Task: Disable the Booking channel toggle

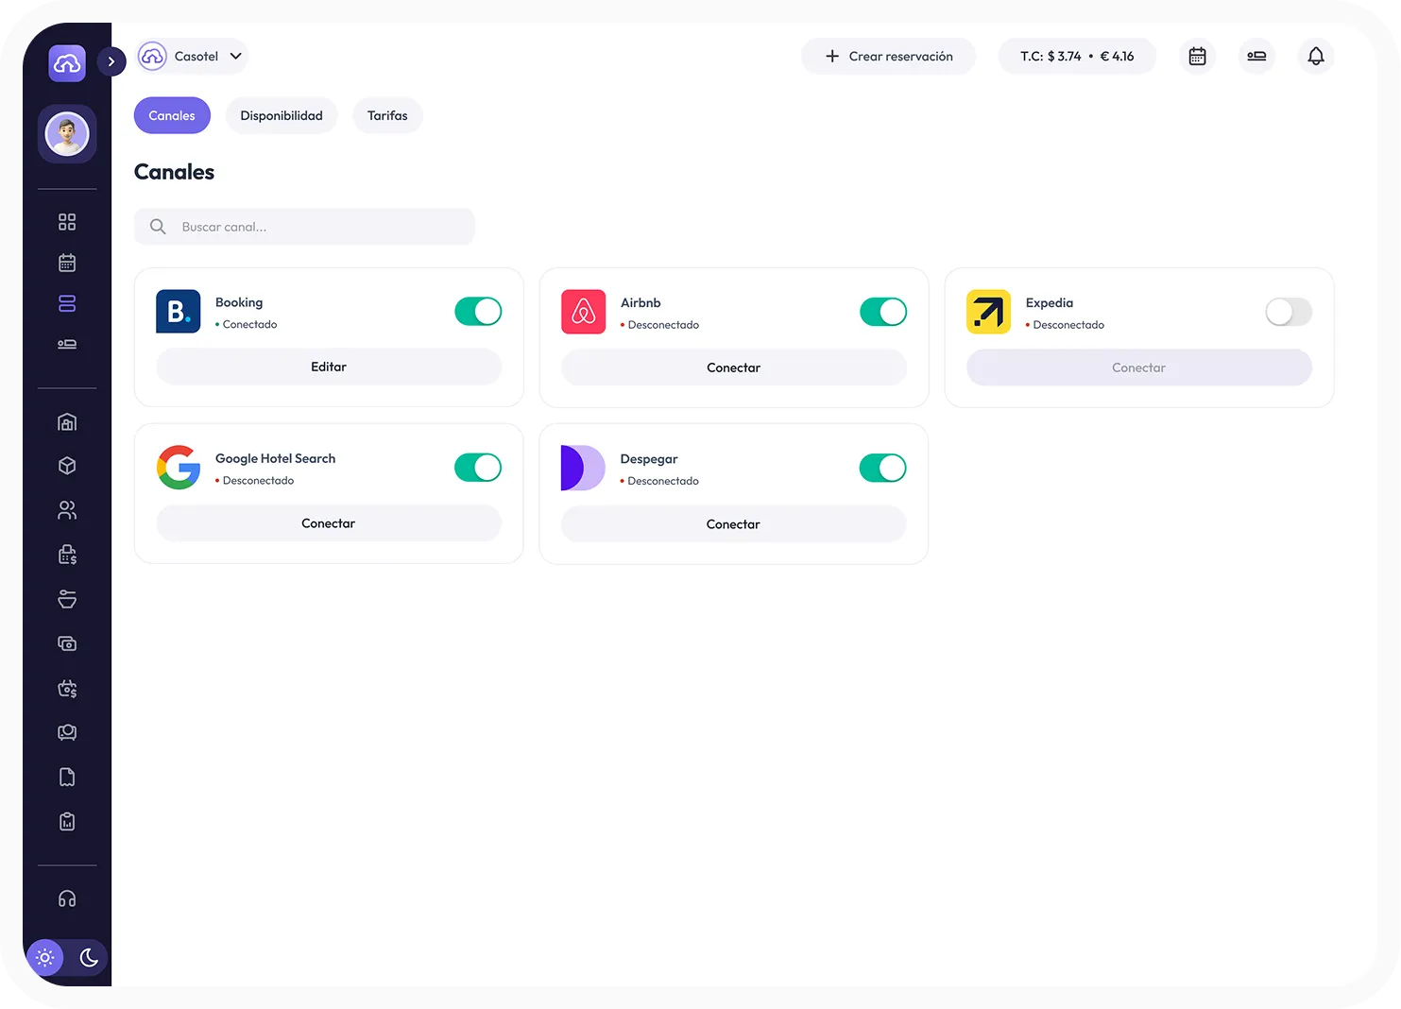Action: pos(478,312)
